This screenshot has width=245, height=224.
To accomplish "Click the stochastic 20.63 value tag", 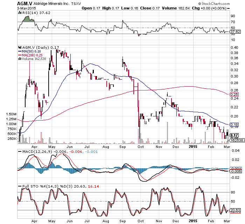I will pyautogui.click(x=235, y=210).
